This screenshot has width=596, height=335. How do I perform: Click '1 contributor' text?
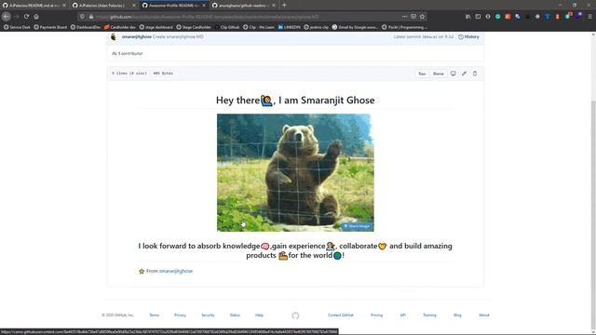[x=130, y=54]
